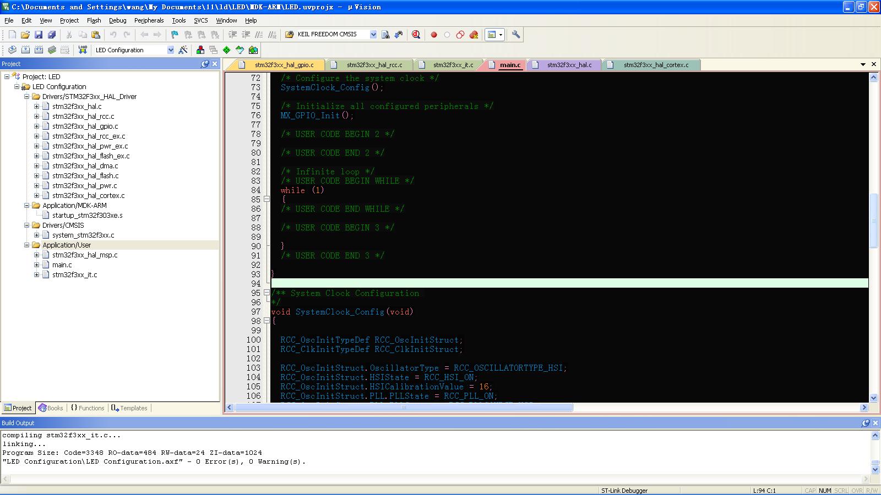Switch to Functions panel tab
Image resolution: width=881 pixels, height=495 pixels.
click(88, 408)
